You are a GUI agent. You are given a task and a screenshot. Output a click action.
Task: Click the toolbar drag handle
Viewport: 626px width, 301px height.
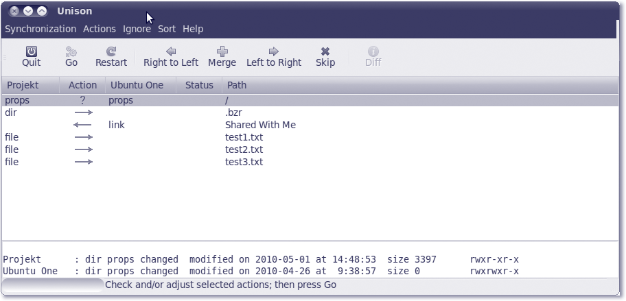tap(5, 57)
